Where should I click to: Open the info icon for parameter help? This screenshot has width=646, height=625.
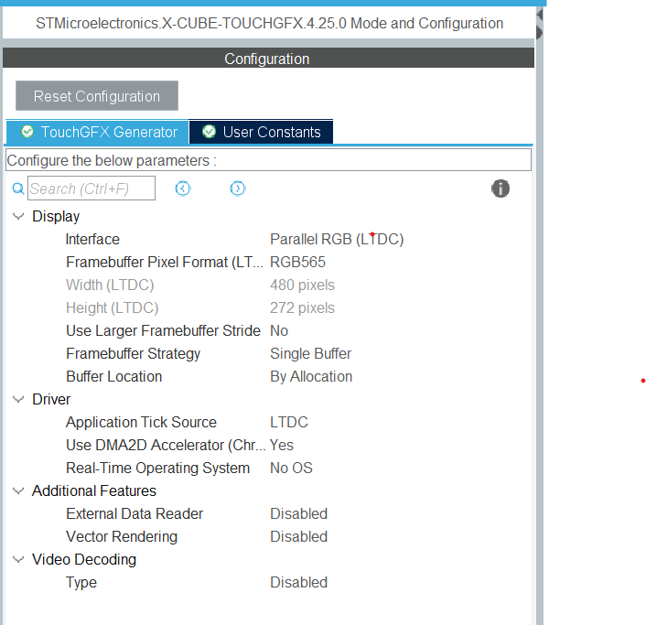[x=501, y=189]
